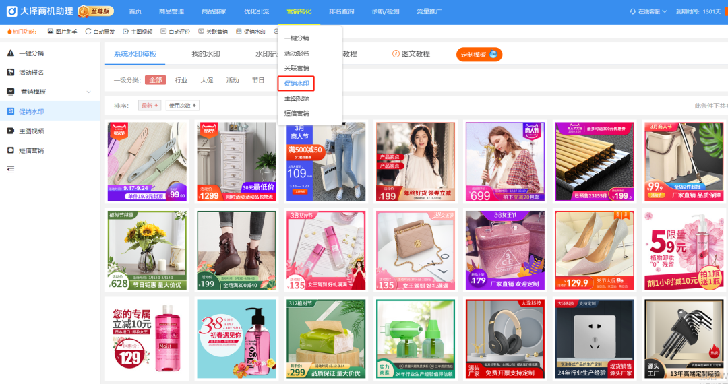The width and height of the screenshot is (728, 384).
Task: Click the 大泽商机助理 logo icon
Action: click(11, 11)
